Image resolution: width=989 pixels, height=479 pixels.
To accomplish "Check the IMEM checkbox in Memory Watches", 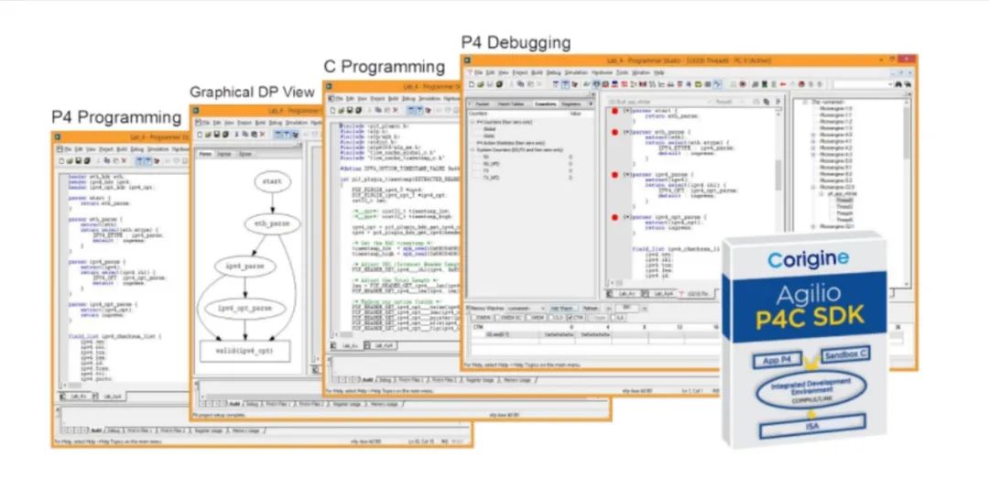I will pyautogui.click(x=528, y=318).
